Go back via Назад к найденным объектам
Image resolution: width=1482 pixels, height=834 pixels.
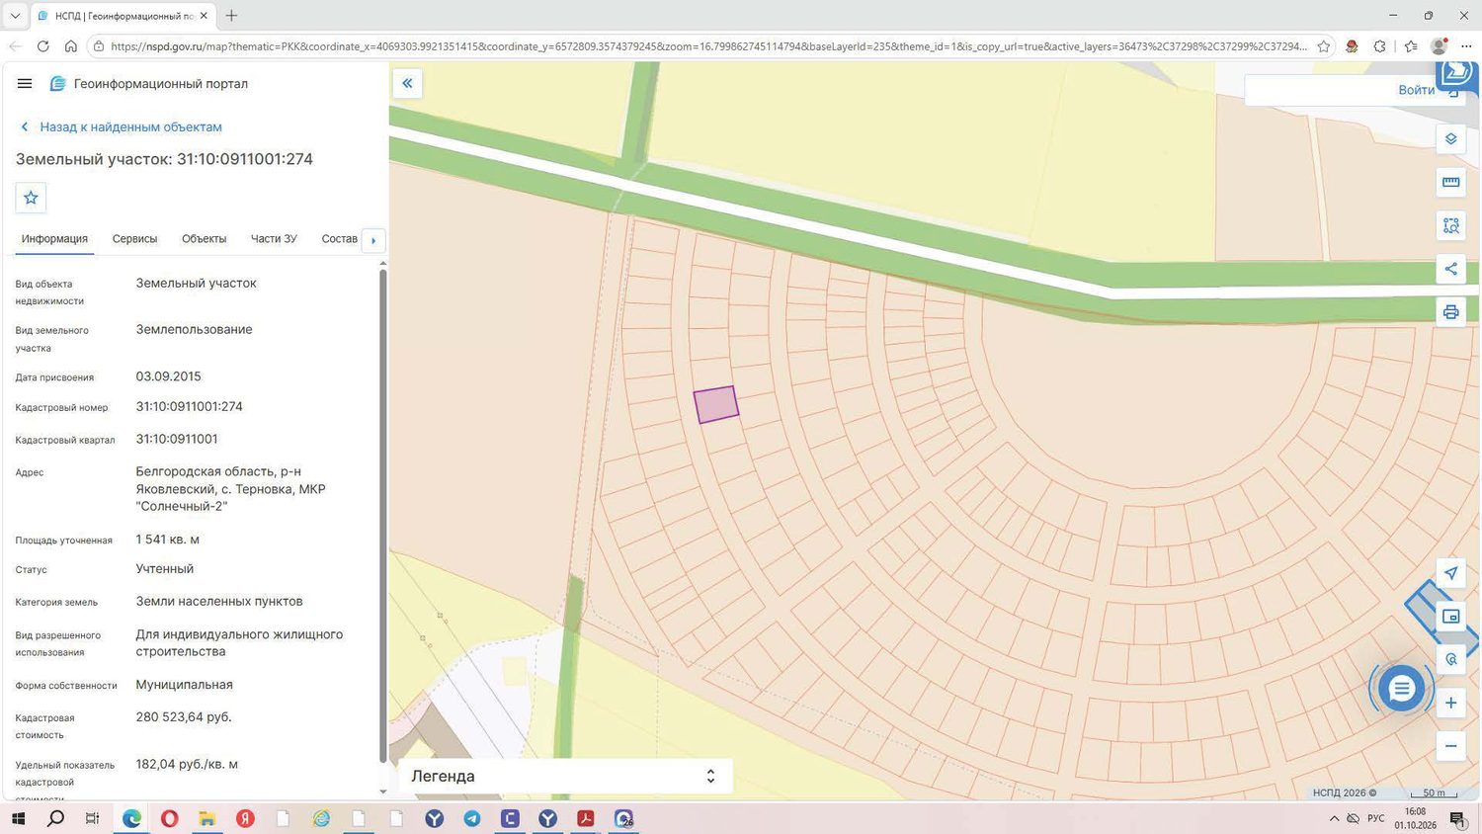tap(122, 127)
